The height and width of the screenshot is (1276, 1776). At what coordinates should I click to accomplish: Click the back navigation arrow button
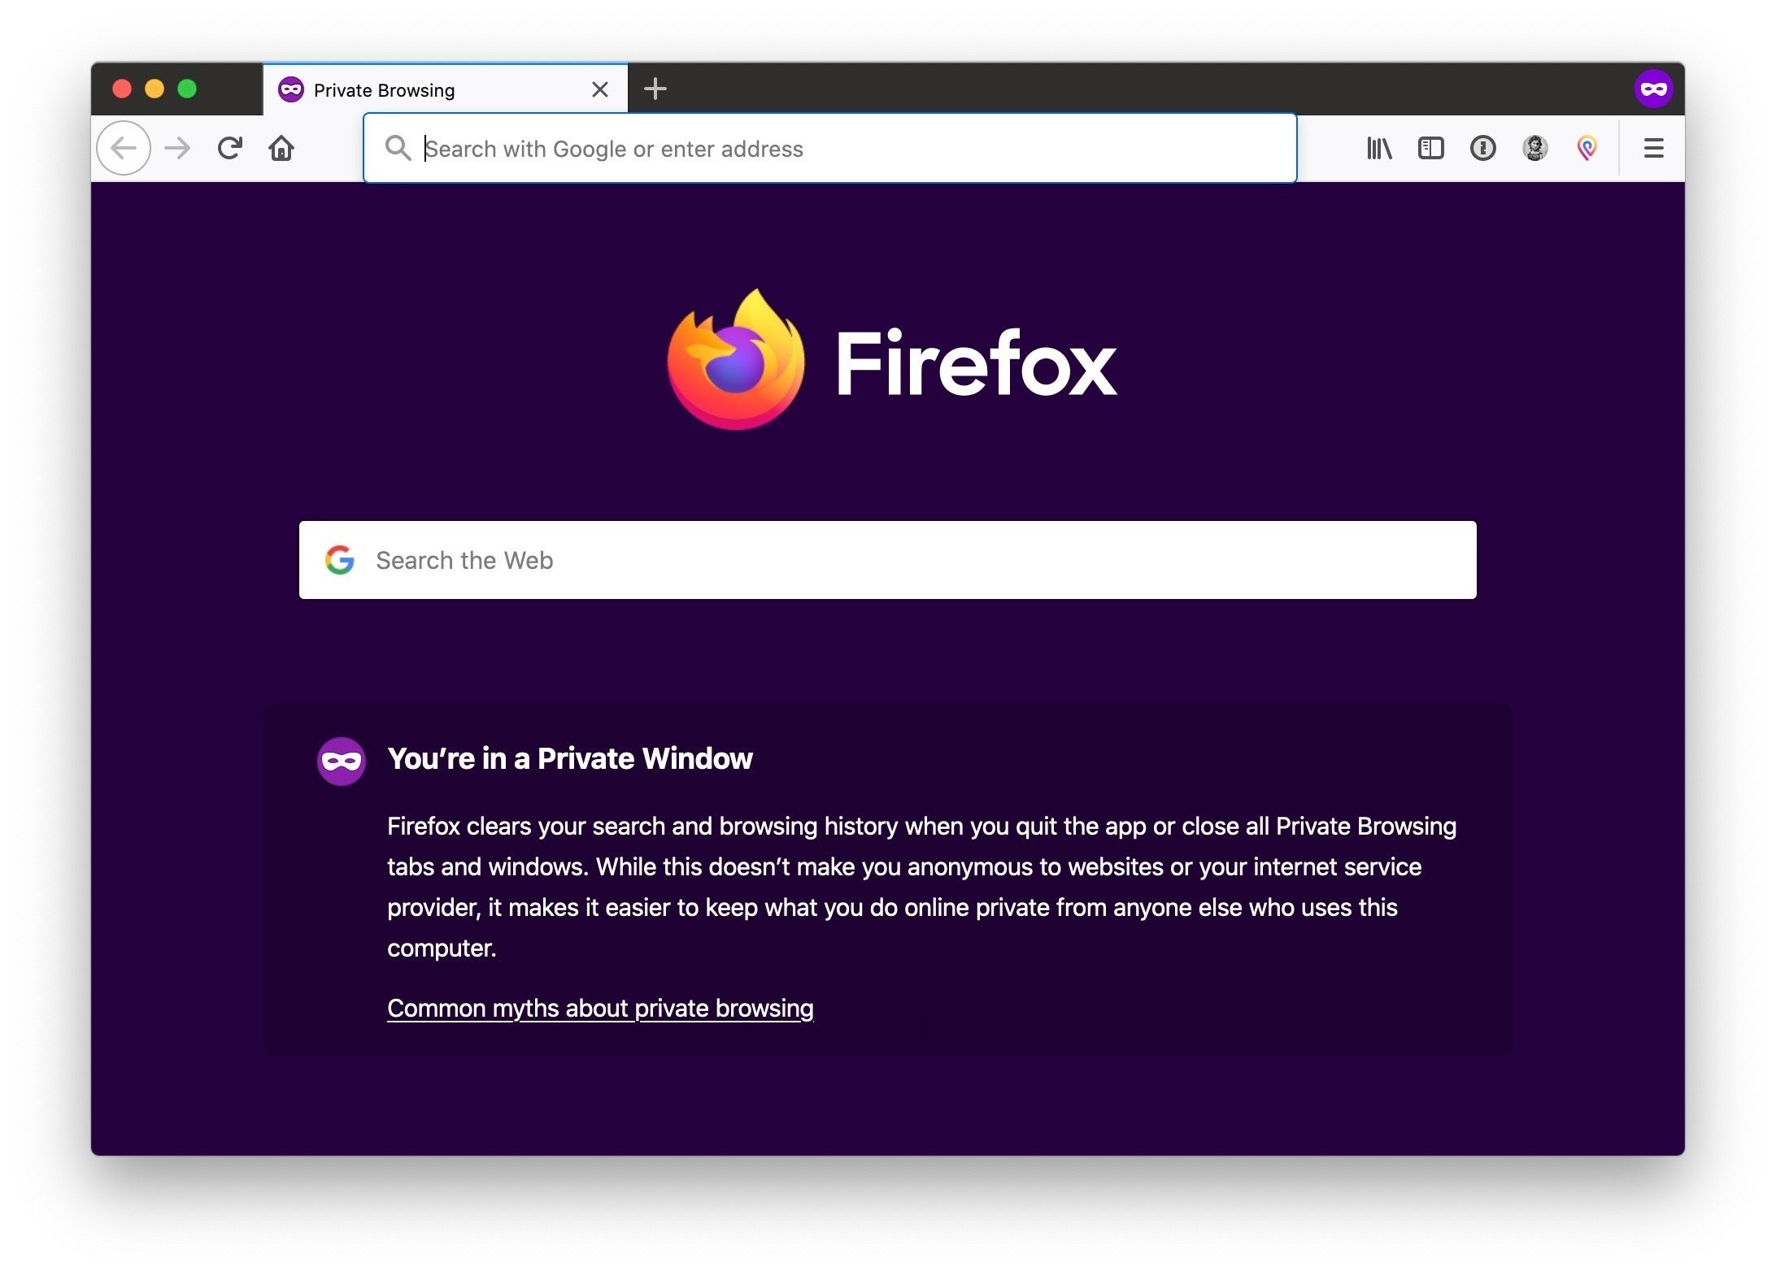(125, 149)
